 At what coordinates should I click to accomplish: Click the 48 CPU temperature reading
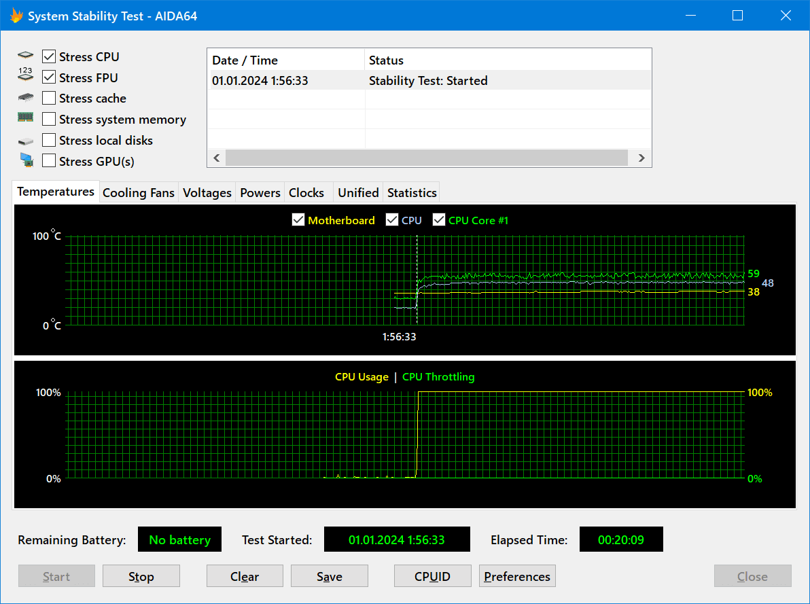(768, 283)
